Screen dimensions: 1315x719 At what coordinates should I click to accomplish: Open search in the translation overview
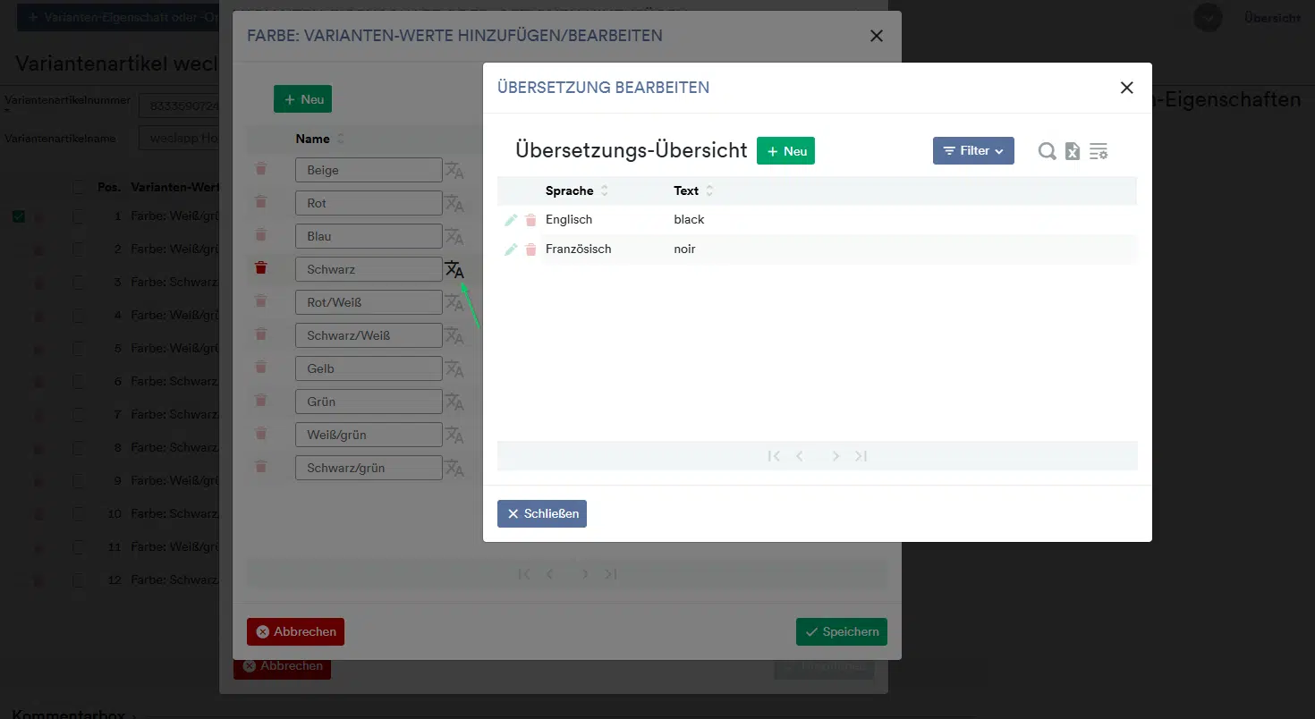pos(1047,152)
